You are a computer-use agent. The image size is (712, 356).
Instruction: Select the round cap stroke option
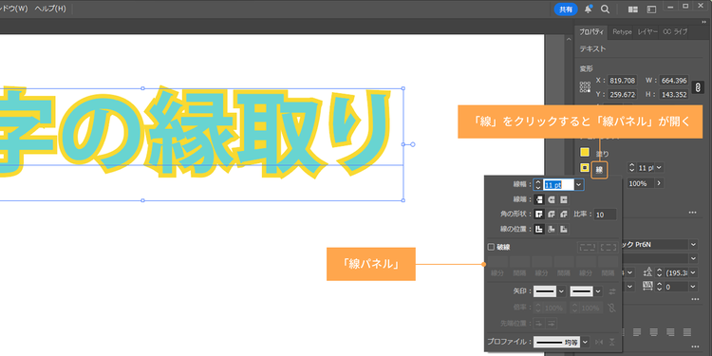[552, 199]
